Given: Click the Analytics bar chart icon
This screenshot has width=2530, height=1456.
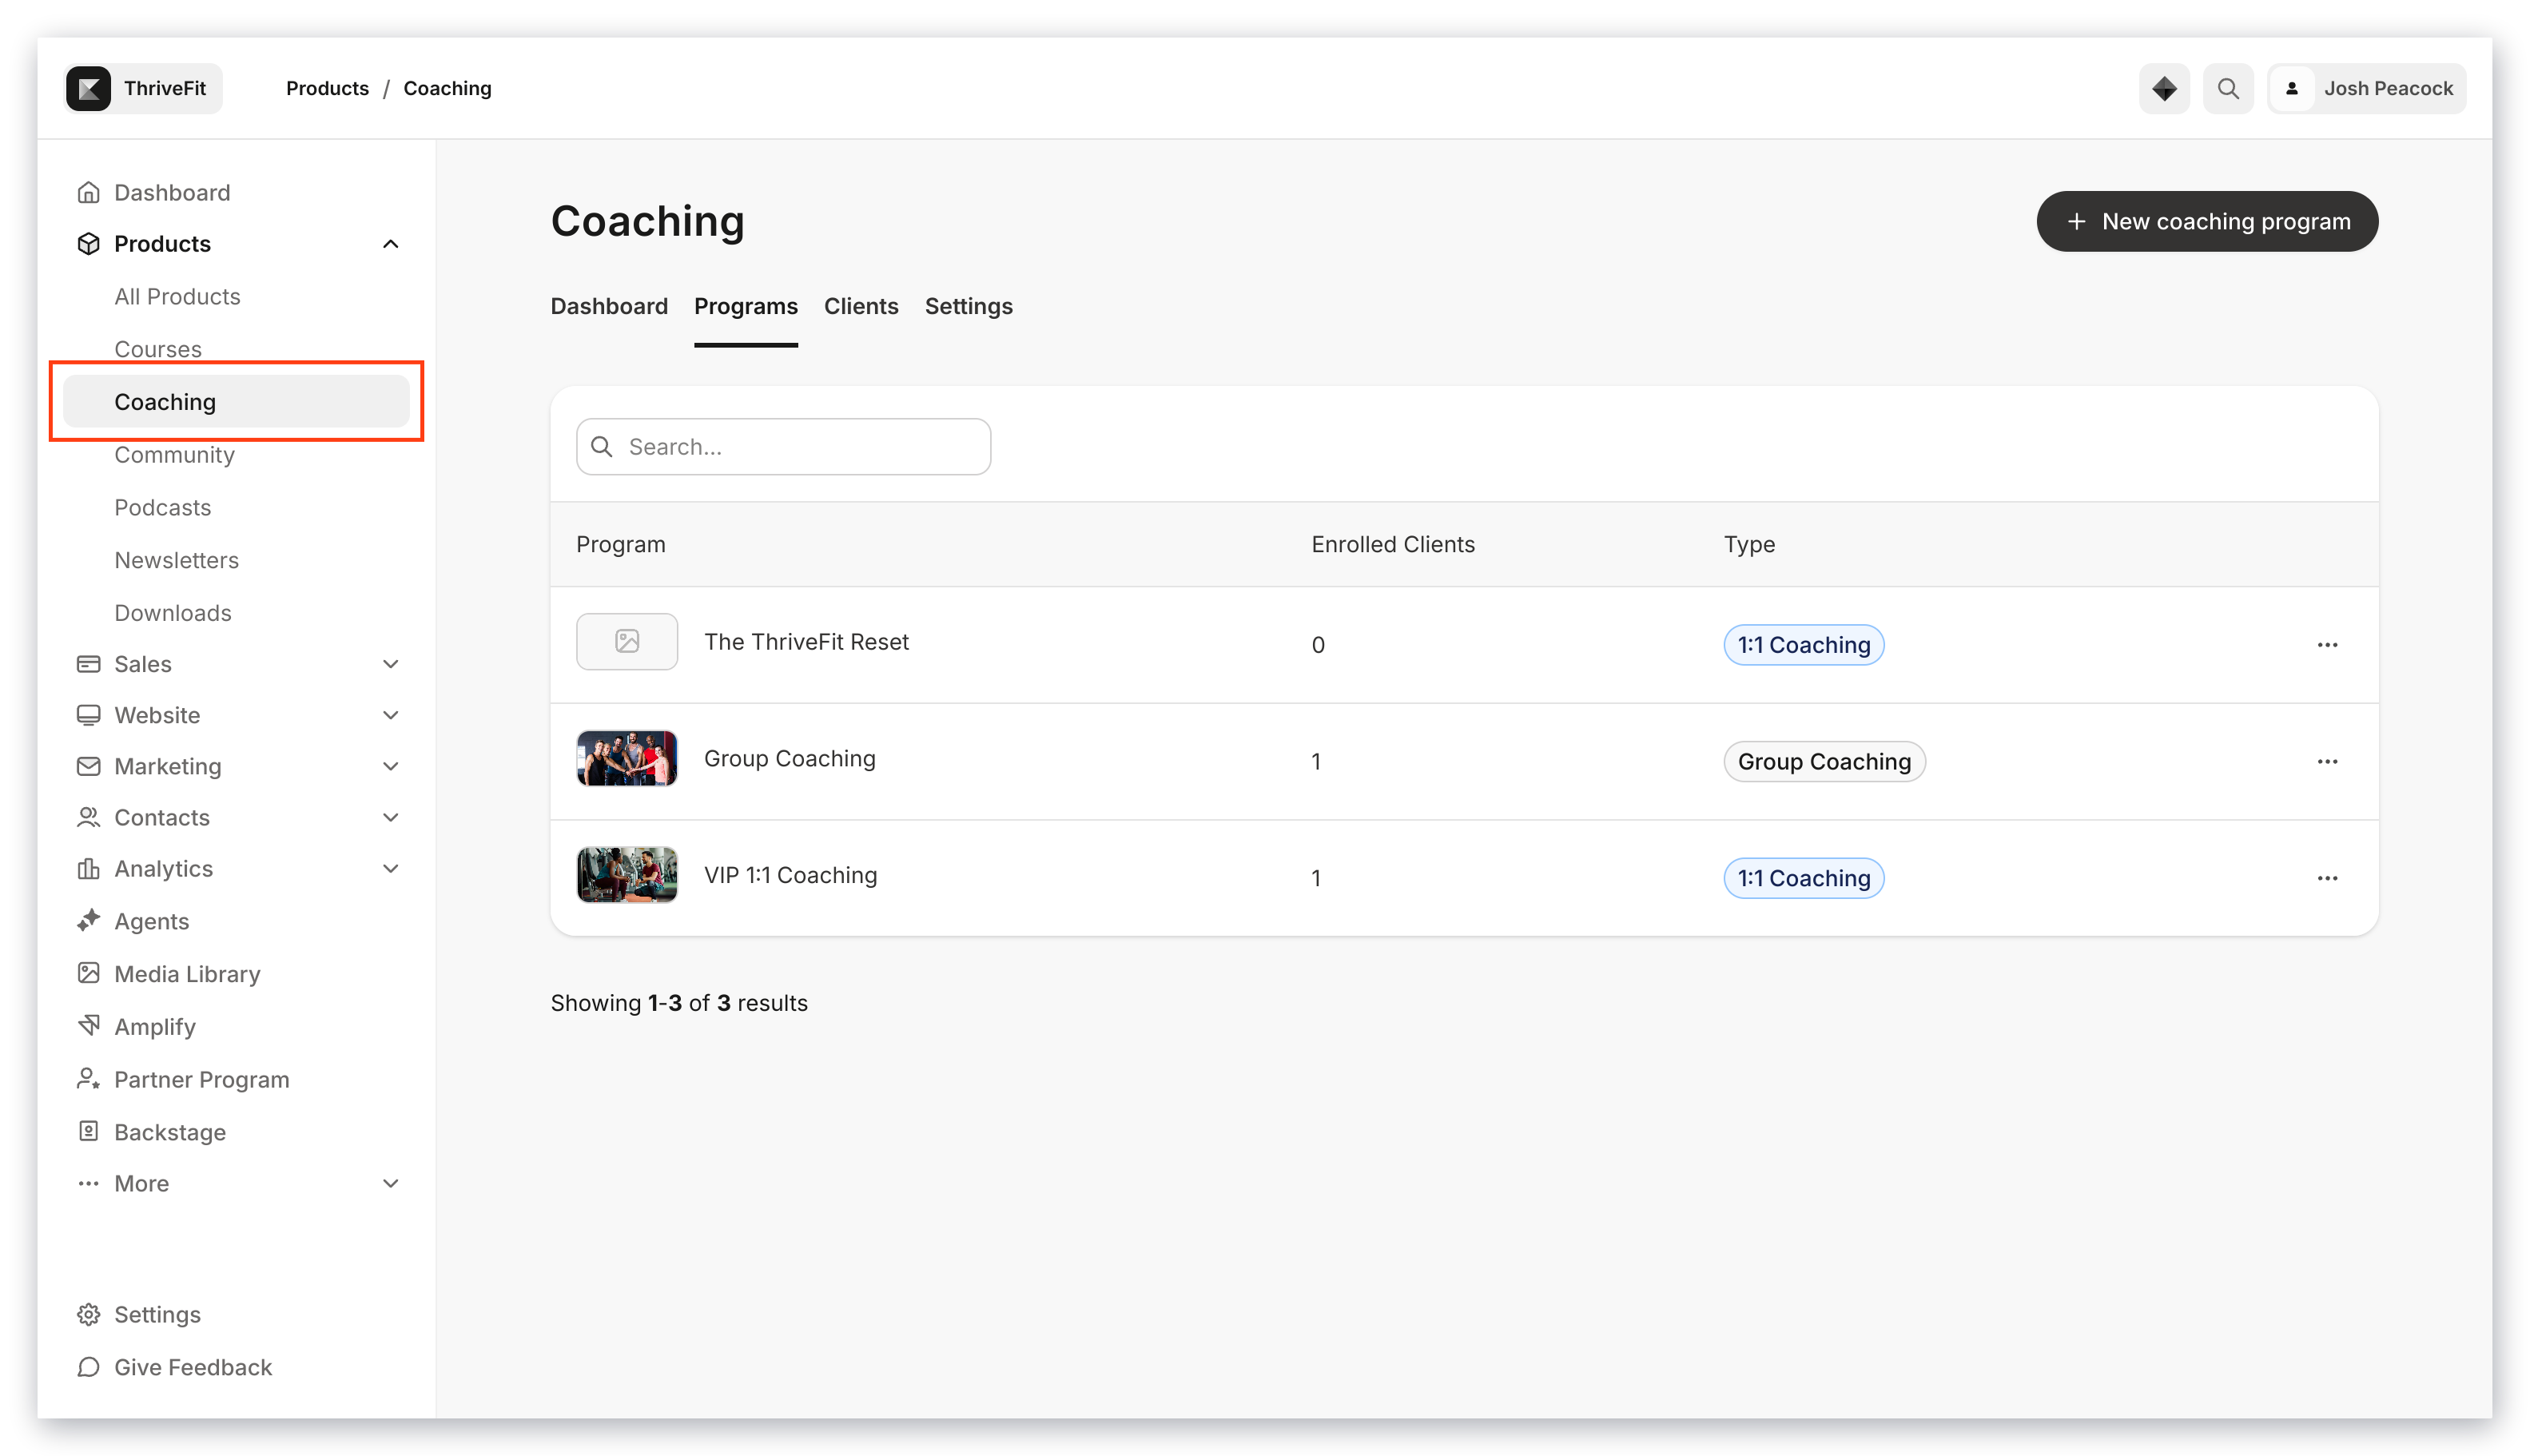Looking at the screenshot, I should [89, 868].
